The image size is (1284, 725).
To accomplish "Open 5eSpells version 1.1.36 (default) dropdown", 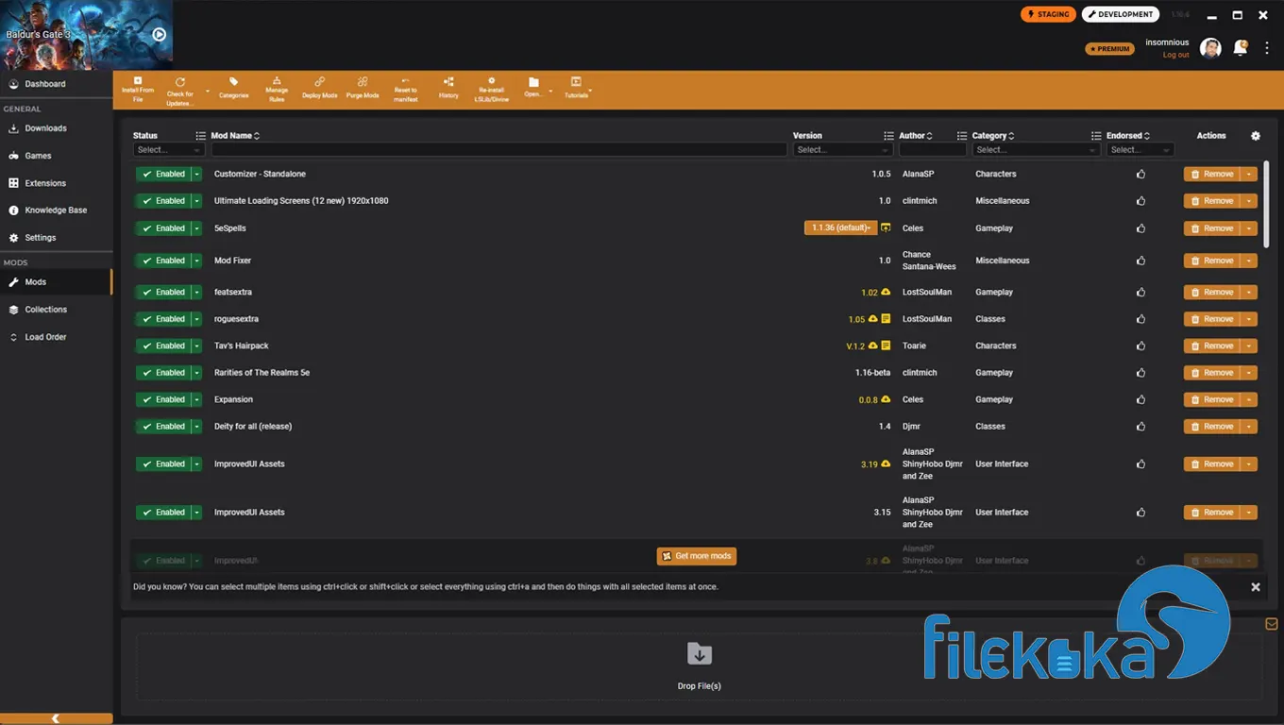I will click(x=840, y=228).
